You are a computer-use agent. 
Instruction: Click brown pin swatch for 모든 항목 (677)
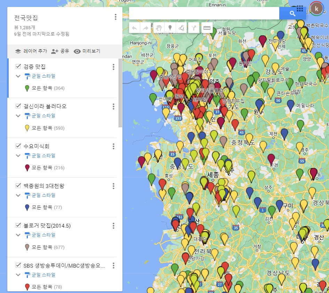click(27, 247)
